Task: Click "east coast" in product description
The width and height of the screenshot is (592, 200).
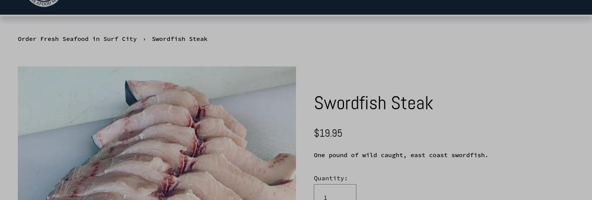Action: click(x=429, y=155)
